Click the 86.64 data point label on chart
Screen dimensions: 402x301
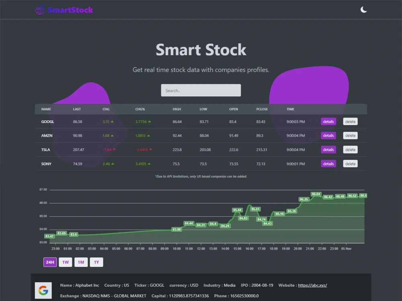tap(316, 194)
